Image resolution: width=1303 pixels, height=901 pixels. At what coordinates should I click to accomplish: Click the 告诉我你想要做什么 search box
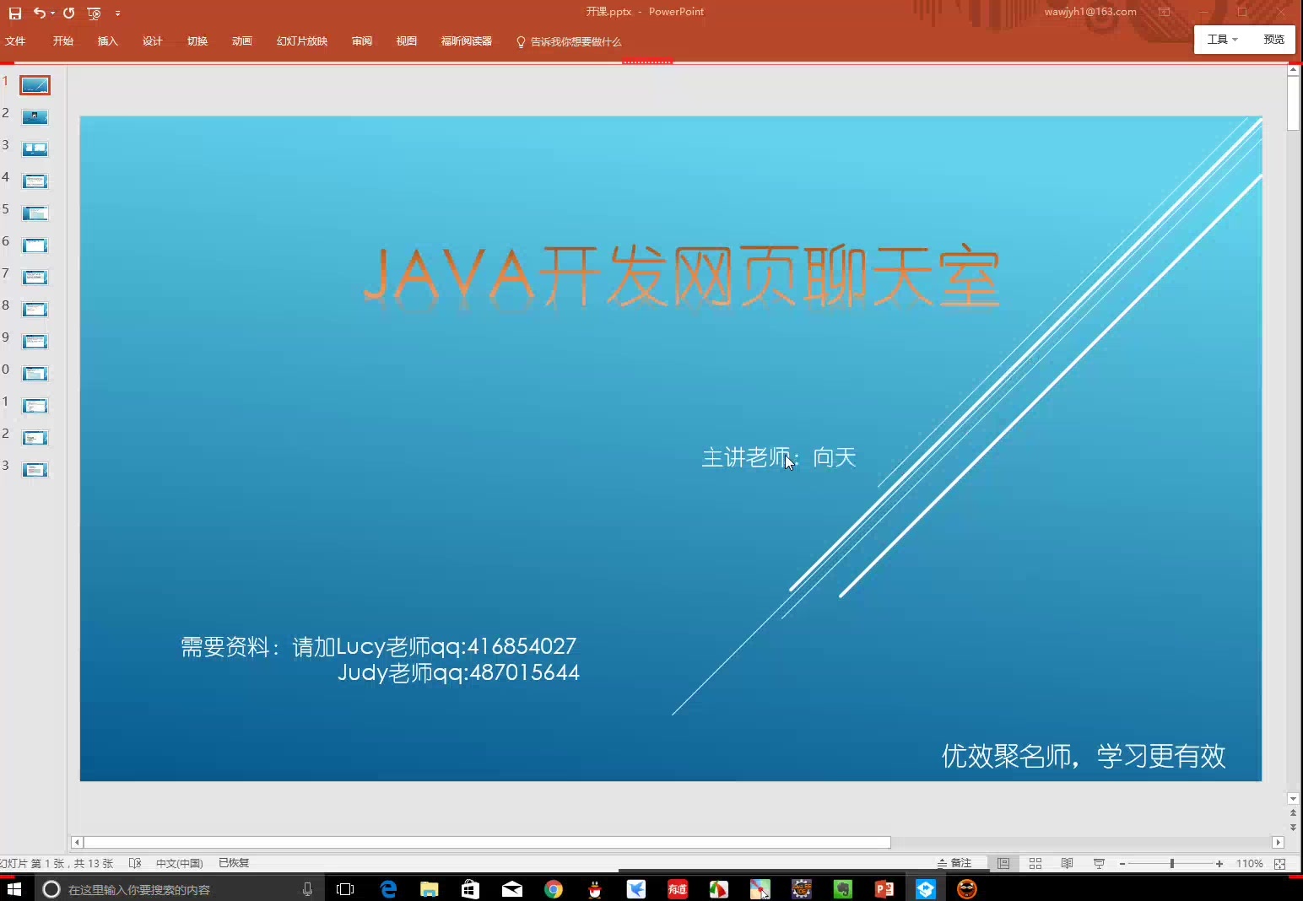(569, 42)
